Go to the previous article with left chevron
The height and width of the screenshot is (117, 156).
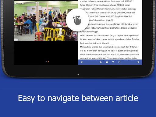pos(82,62)
